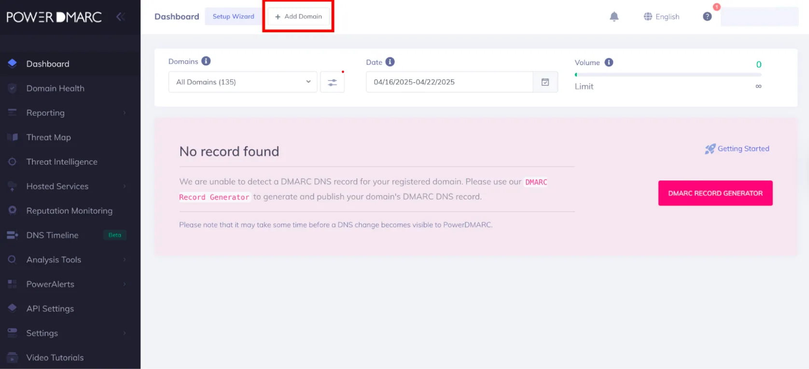Click the Dashboard sidebar icon

pyautogui.click(x=13, y=63)
